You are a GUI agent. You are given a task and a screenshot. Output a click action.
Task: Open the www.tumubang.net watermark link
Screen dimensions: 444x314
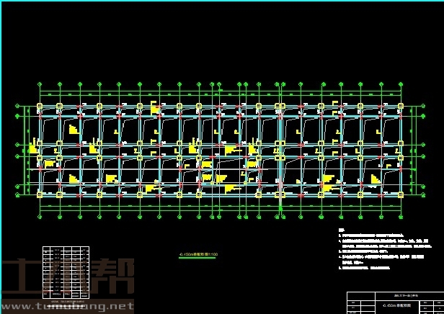[67, 306]
